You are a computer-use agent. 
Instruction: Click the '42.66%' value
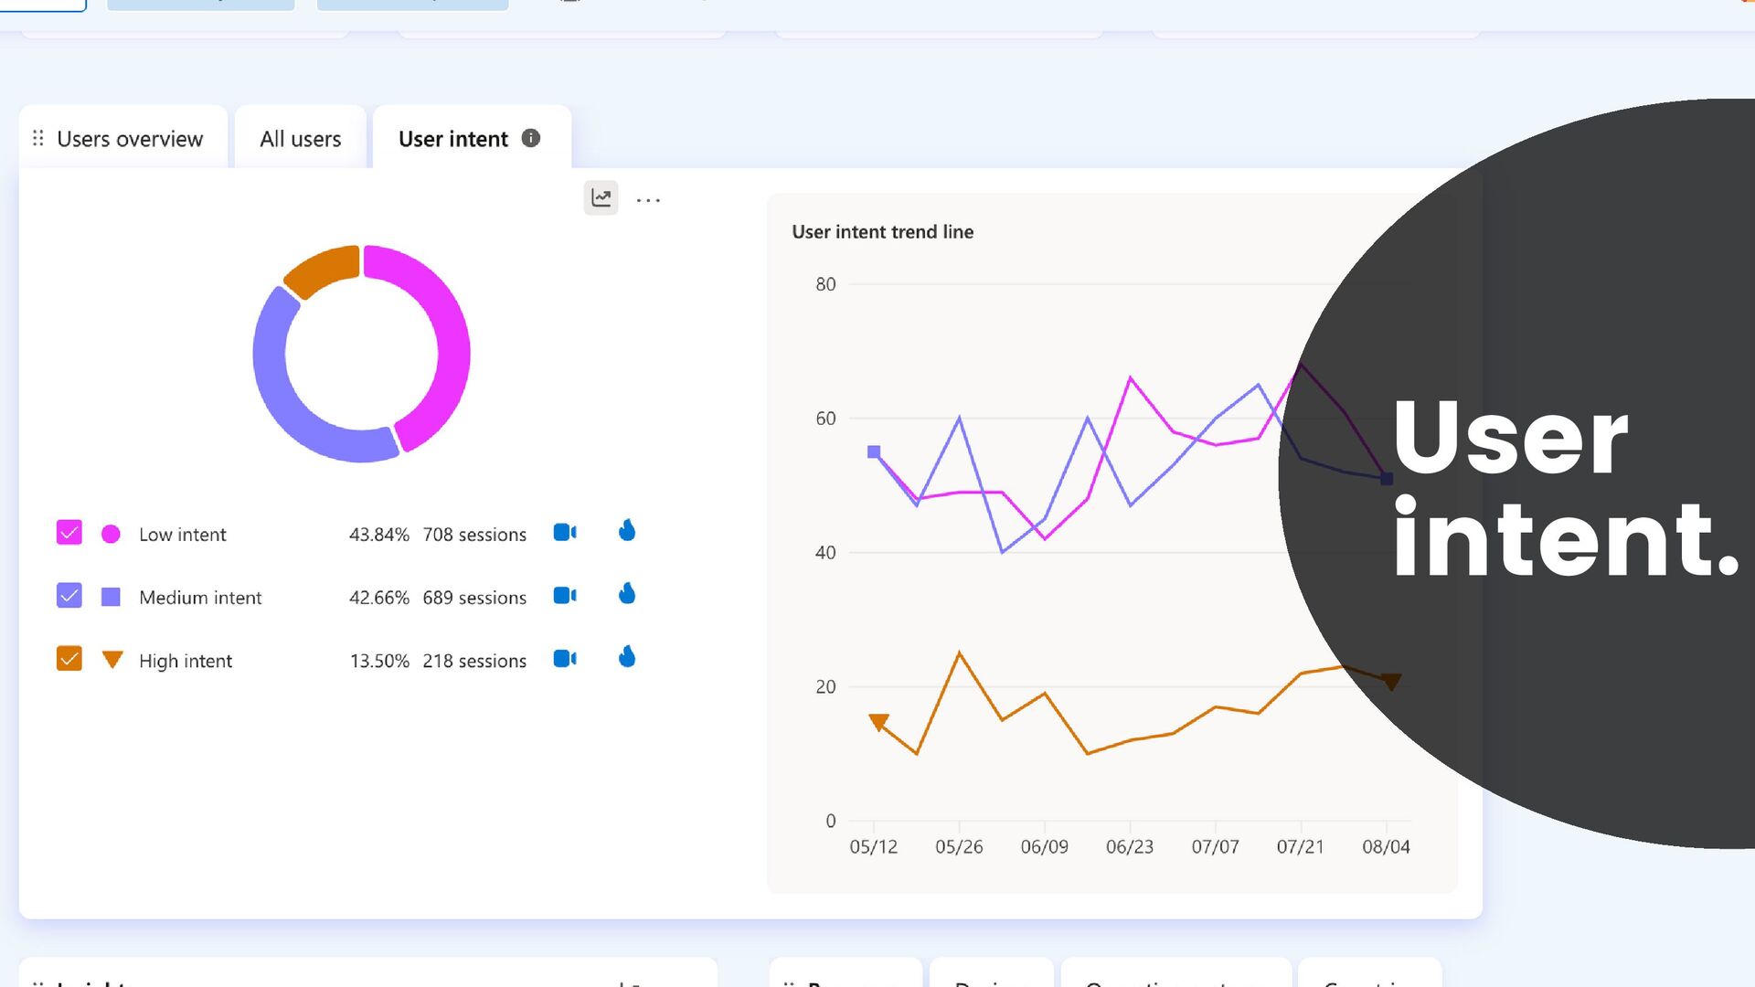coord(379,598)
